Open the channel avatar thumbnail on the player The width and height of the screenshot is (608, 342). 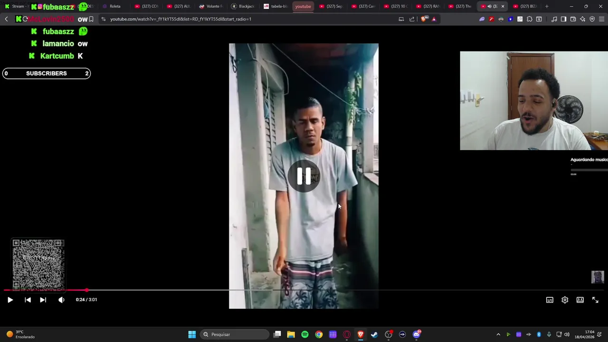(x=598, y=277)
